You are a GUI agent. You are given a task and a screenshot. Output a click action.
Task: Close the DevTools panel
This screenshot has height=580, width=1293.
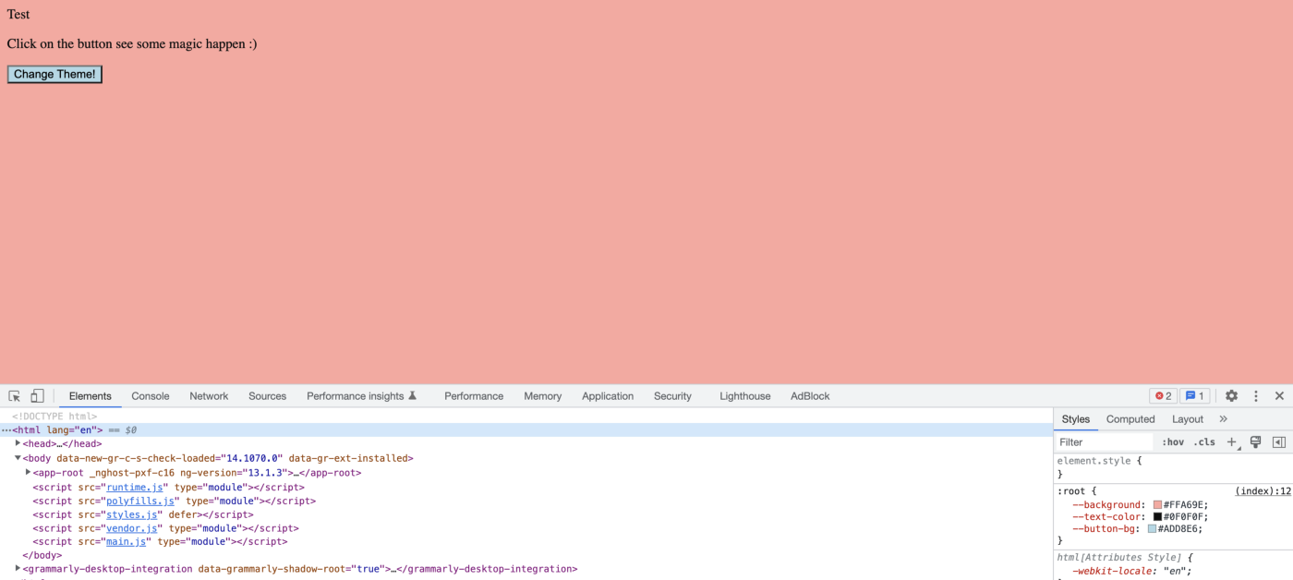pyautogui.click(x=1279, y=396)
